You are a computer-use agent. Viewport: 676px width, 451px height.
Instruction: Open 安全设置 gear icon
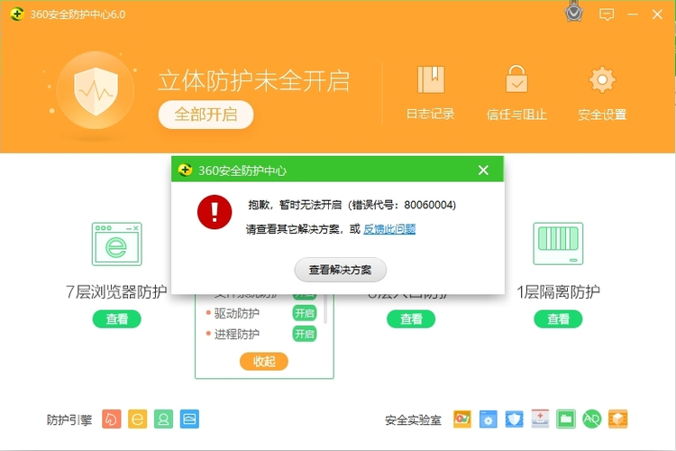[x=602, y=80]
